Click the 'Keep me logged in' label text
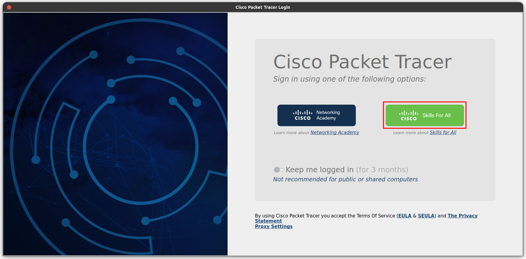Screen dimensions: 526x259 319,170
